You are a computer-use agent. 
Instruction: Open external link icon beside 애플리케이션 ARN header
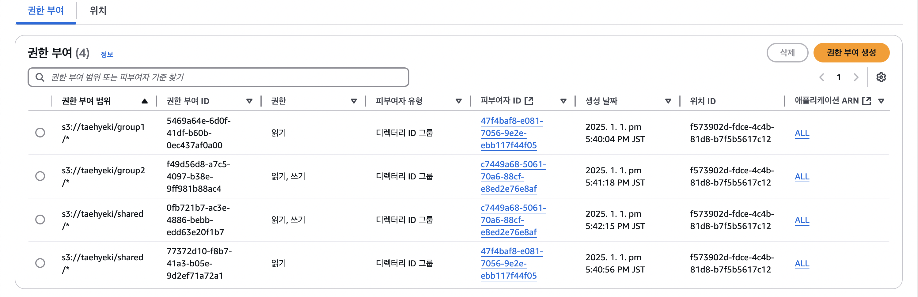(866, 101)
